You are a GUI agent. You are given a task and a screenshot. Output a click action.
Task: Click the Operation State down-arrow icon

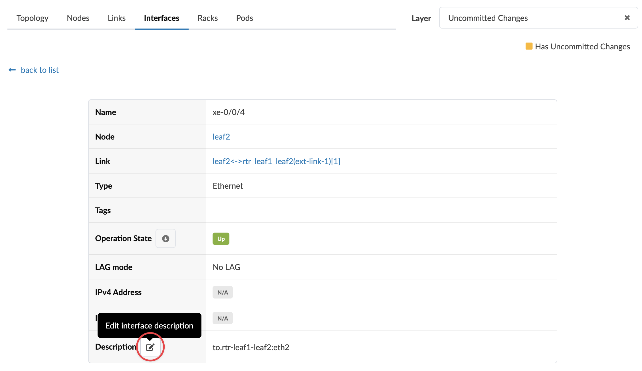pyautogui.click(x=165, y=238)
